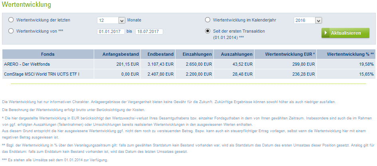Click the Aktualisieren button
The width and height of the screenshot is (377, 166).
click(x=345, y=33)
